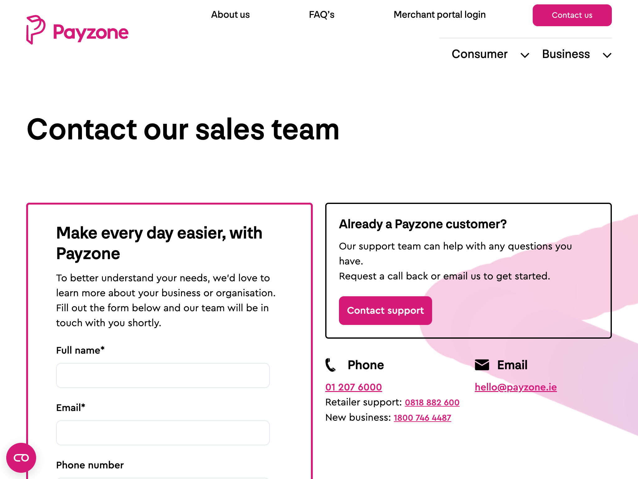Image resolution: width=638 pixels, height=479 pixels.
Task: Open the cookie consent floating button
Action: [21, 457]
